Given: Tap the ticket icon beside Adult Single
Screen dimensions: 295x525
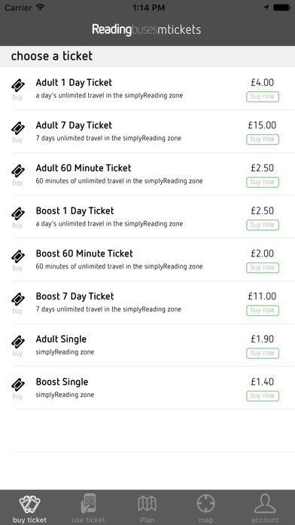Looking at the screenshot, I should coord(18,342).
